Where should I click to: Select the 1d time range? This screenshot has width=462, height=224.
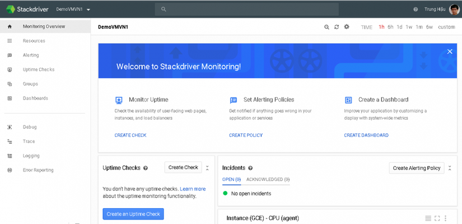tap(399, 27)
